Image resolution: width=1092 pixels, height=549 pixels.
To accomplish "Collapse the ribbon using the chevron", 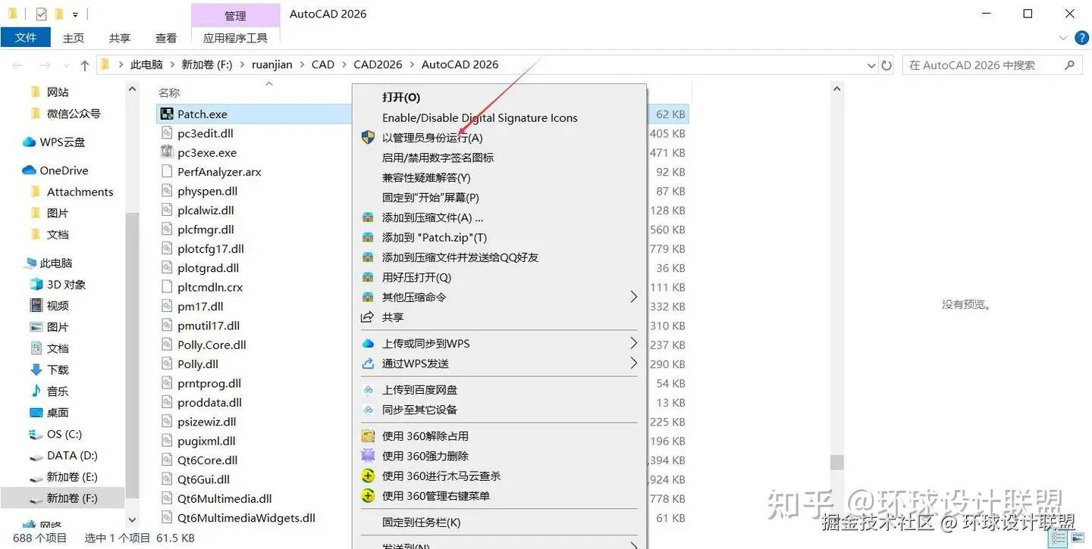I will (x=1063, y=37).
